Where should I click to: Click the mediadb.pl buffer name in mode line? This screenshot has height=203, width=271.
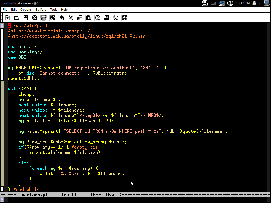pyautogui.click(x=34, y=195)
